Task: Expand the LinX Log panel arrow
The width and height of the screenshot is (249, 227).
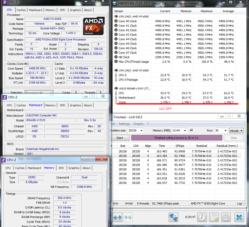Action: point(241,203)
